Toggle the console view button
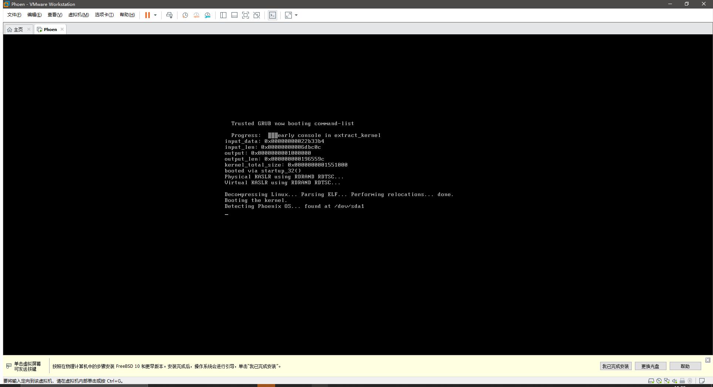The image size is (713, 387). [x=273, y=15]
